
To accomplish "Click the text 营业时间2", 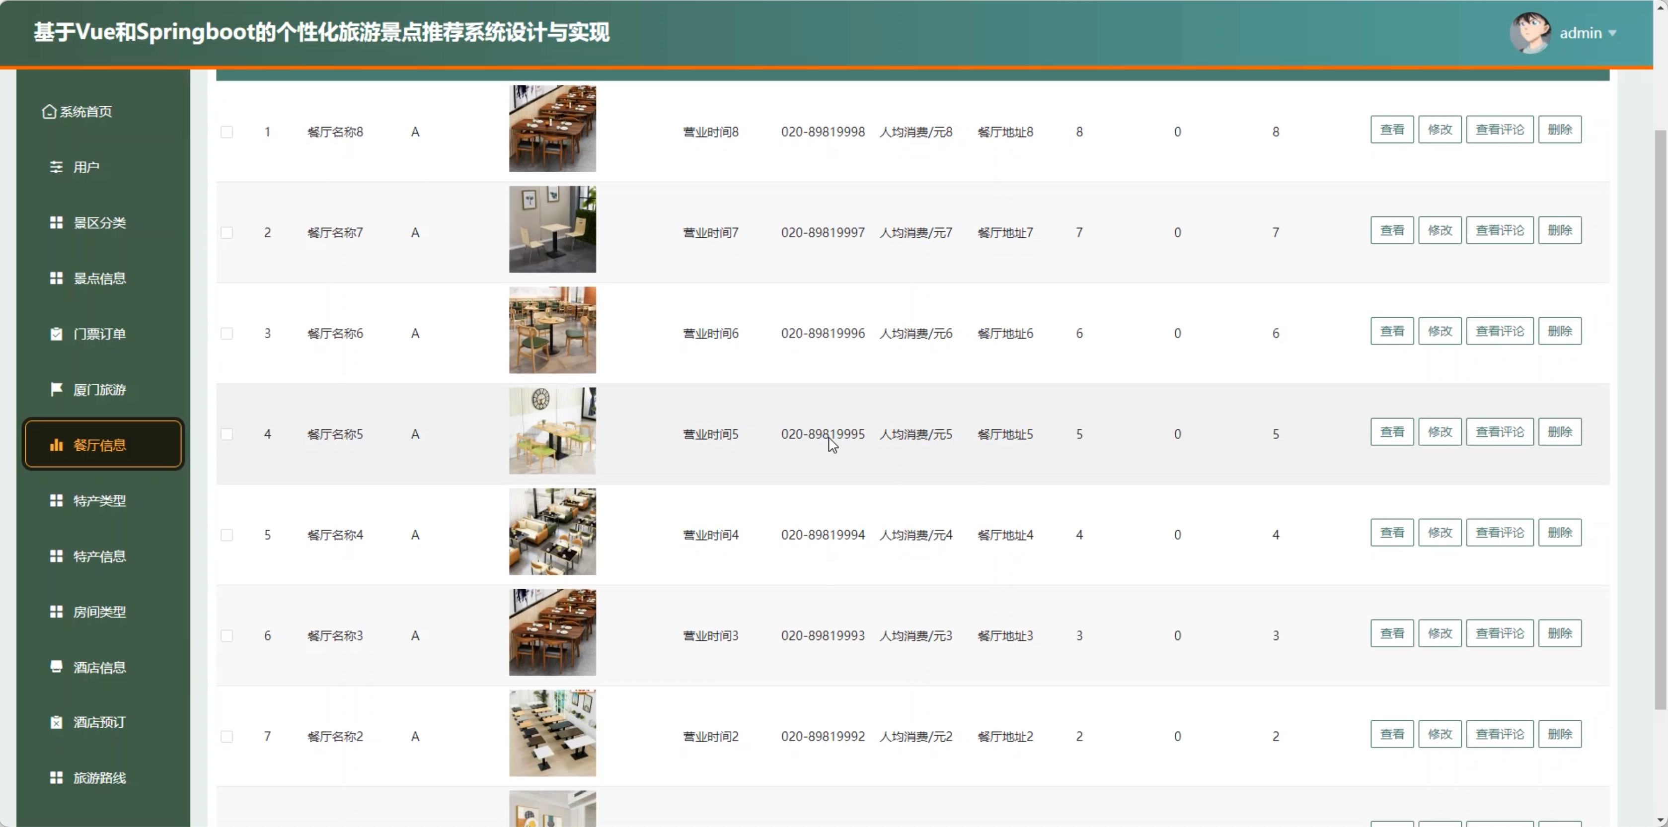I will (x=711, y=736).
